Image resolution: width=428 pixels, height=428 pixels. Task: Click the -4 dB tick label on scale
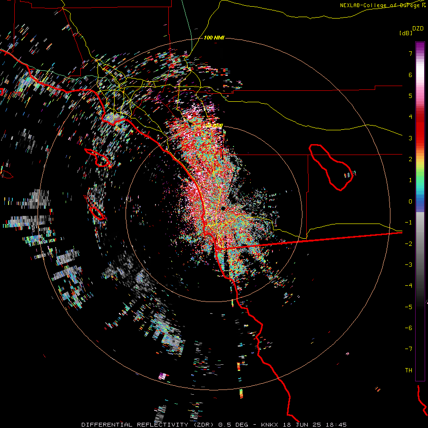(x=409, y=286)
